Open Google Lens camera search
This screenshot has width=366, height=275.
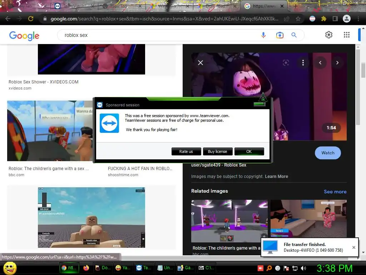click(x=280, y=35)
